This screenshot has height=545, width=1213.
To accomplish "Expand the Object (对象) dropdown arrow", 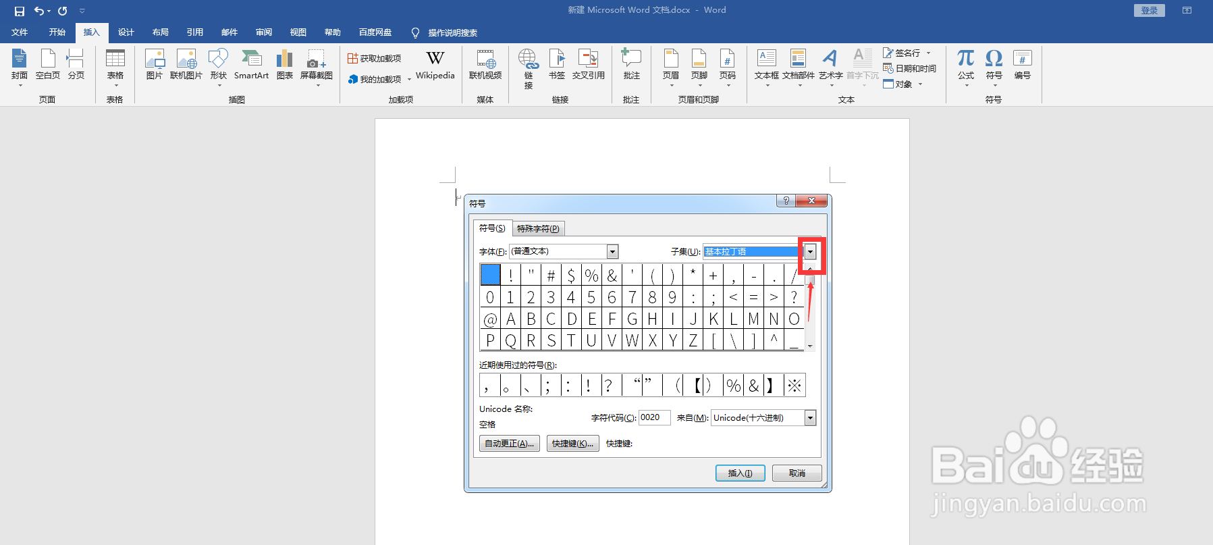I will click(920, 84).
